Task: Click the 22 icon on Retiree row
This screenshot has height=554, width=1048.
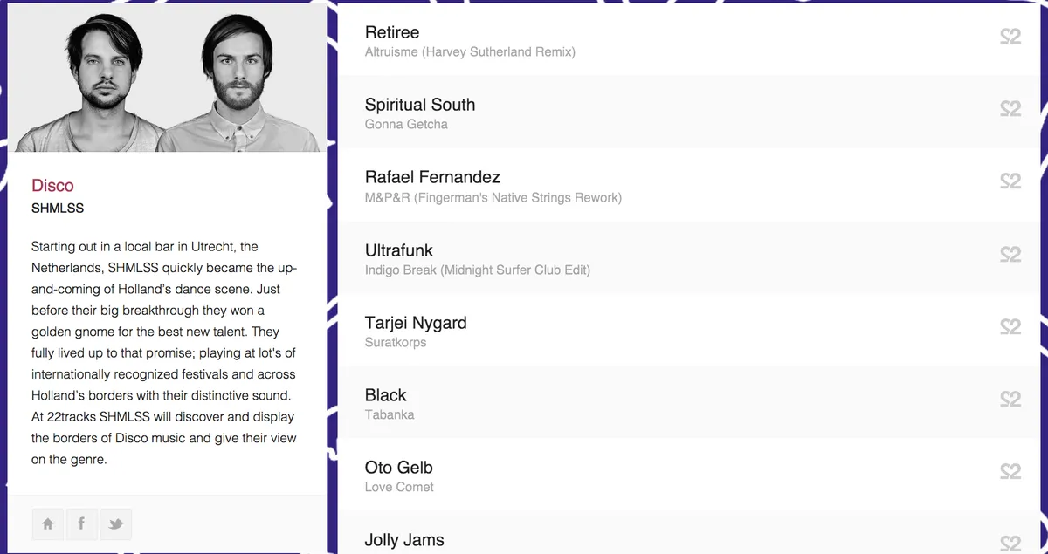Action: pyautogui.click(x=1010, y=38)
